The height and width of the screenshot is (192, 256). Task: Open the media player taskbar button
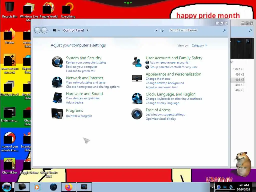coord(37,187)
